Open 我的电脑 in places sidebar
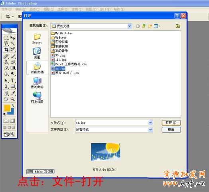This screenshot has height=192, width=209. point(37,83)
